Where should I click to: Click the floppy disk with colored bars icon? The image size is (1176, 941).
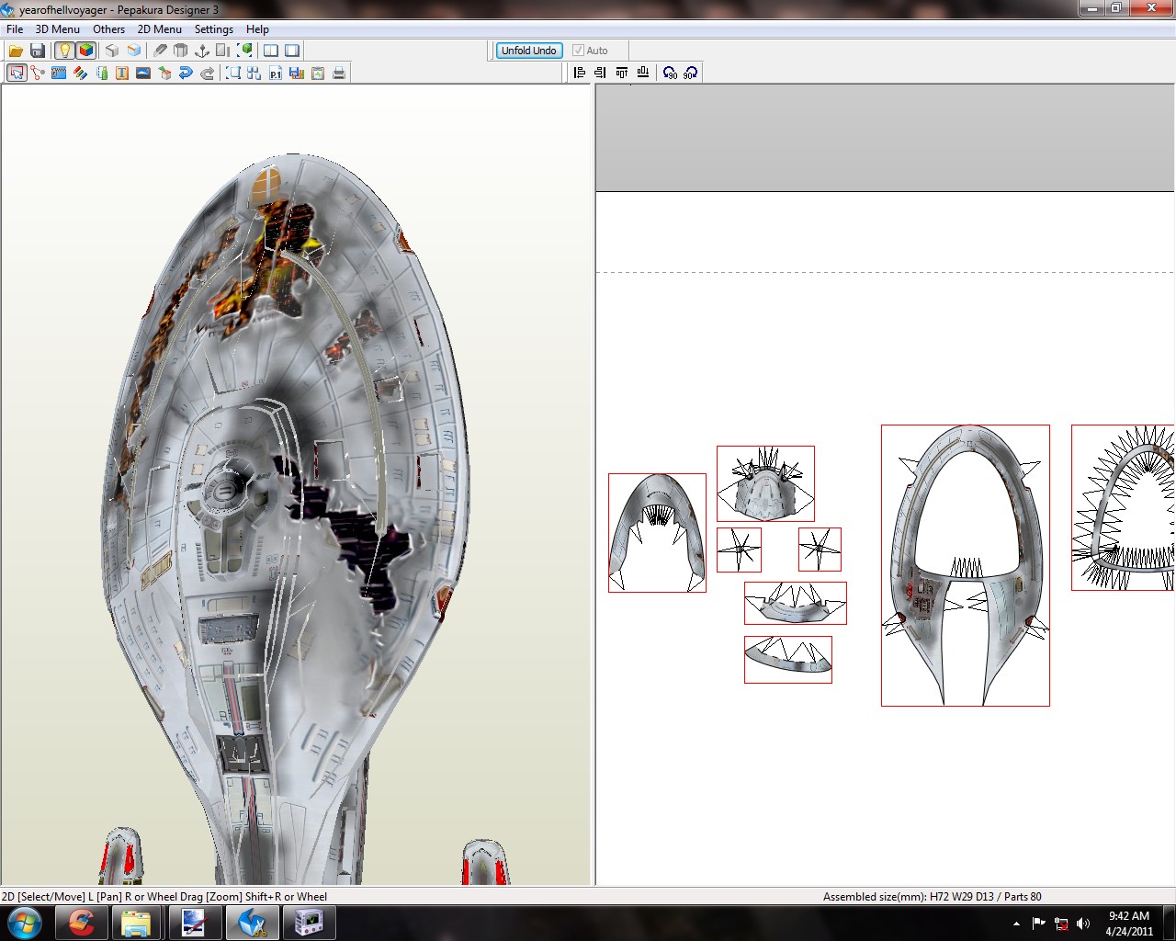297,73
